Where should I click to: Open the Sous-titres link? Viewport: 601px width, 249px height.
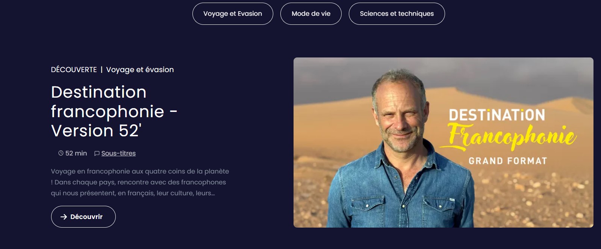point(118,153)
